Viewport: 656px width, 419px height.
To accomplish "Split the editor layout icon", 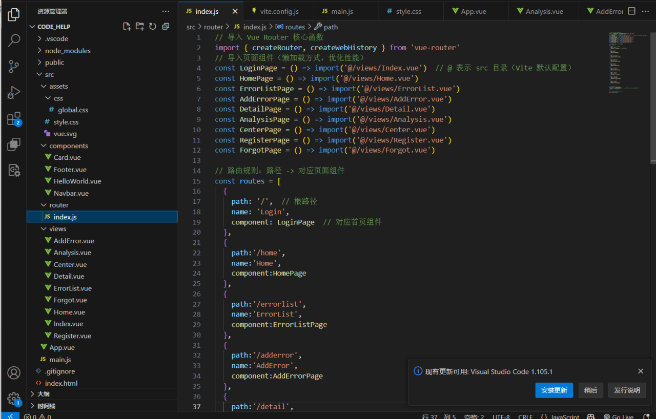I will coord(631,11).
